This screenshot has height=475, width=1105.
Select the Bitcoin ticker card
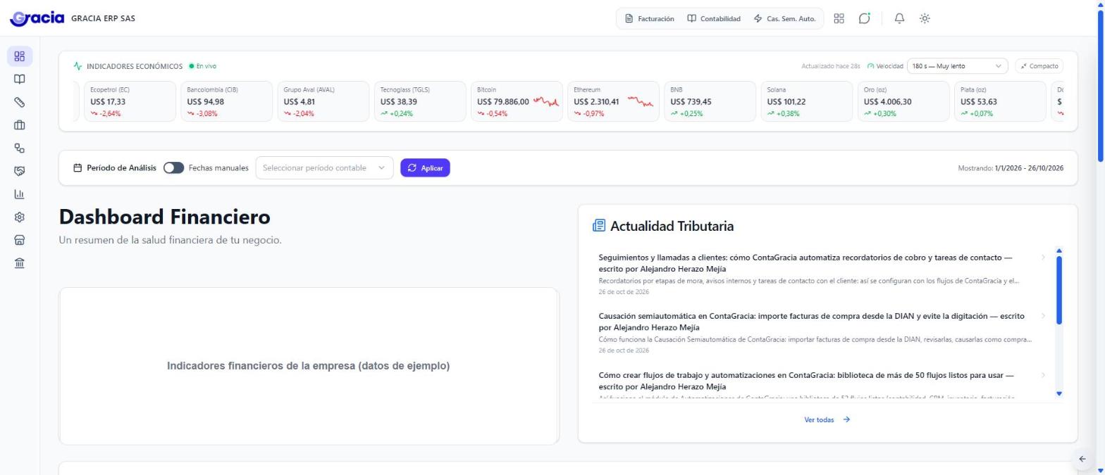(517, 101)
